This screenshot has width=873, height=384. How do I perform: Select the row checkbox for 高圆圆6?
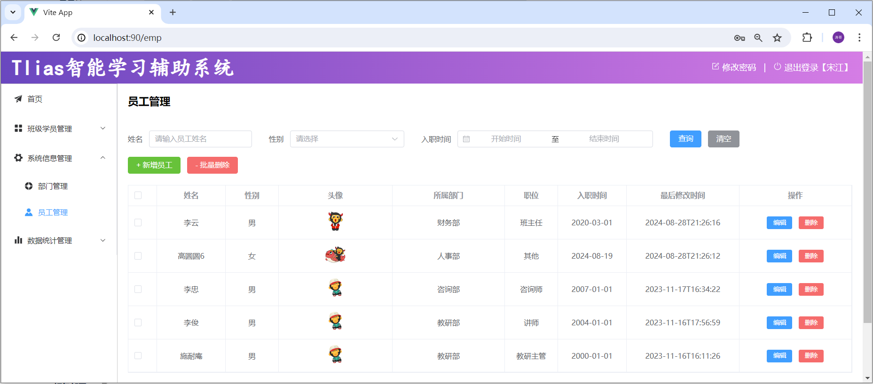tap(138, 256)
